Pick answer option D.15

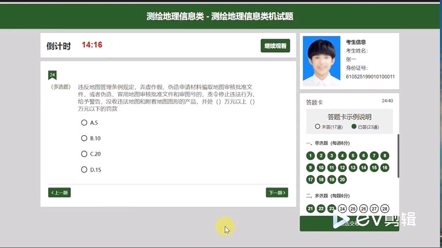point(84,169)
